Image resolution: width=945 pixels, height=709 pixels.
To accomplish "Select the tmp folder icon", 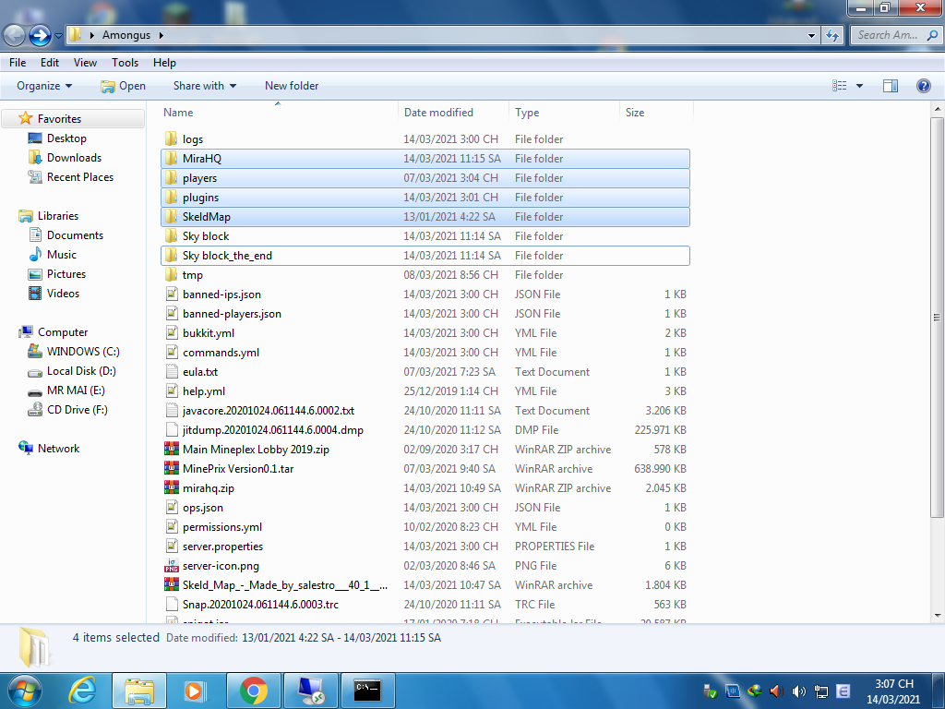I will pyautogui.click(x=171, y=275).
